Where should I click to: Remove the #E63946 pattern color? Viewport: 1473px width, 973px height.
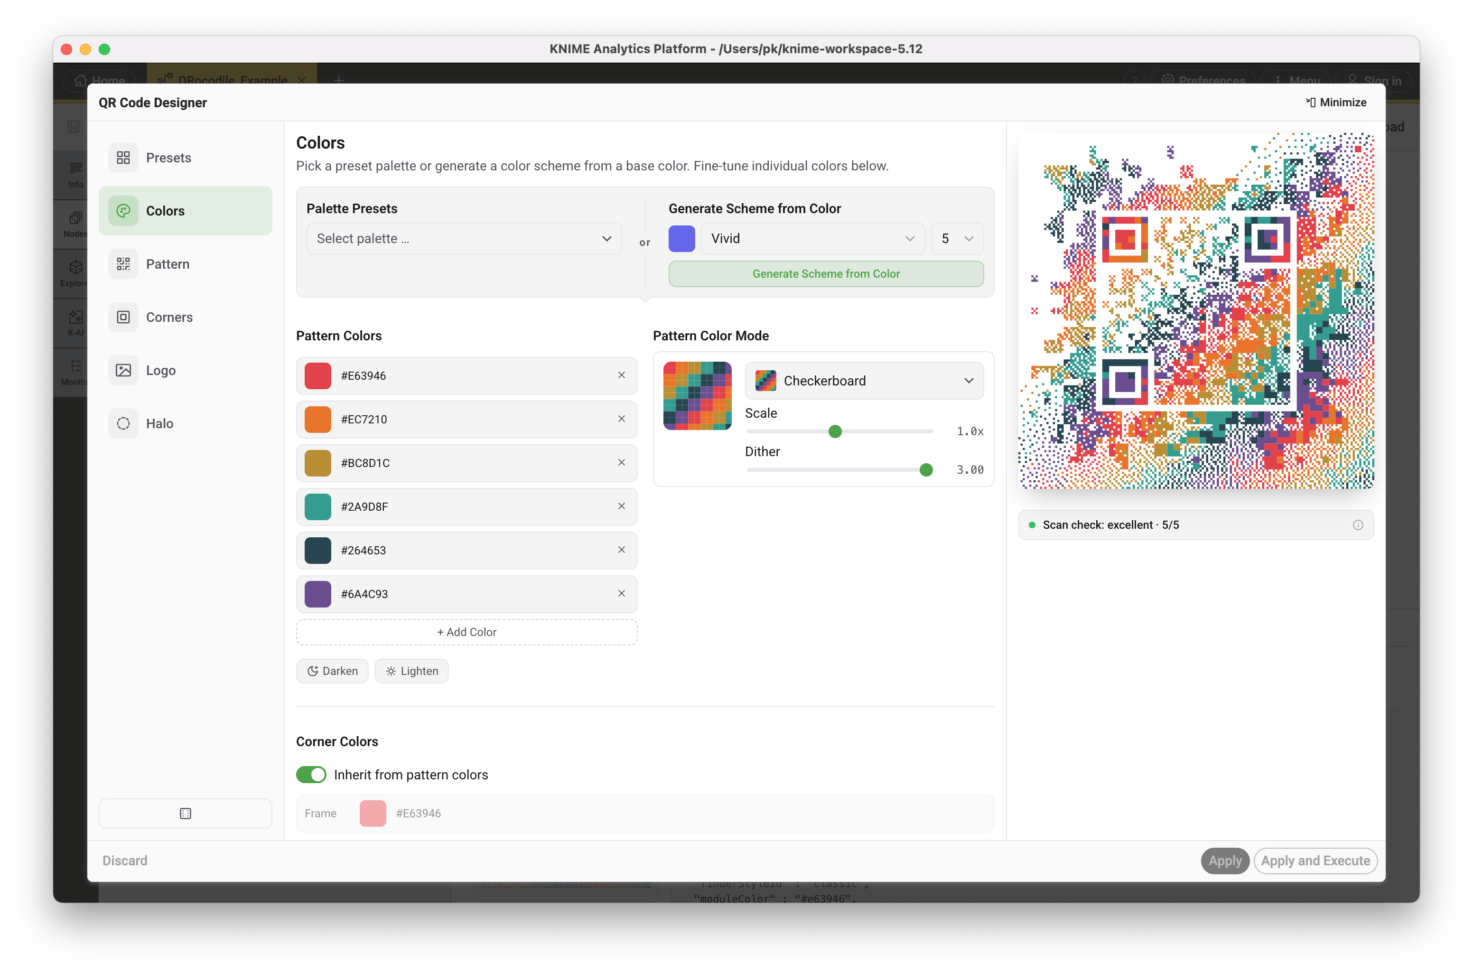click(621, 375)
